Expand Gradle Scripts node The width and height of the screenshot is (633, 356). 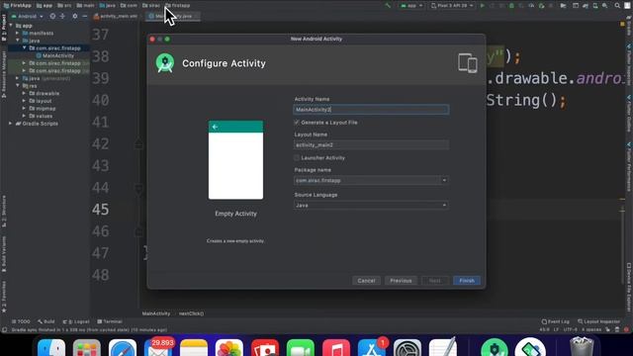click(x=11, y=124)
